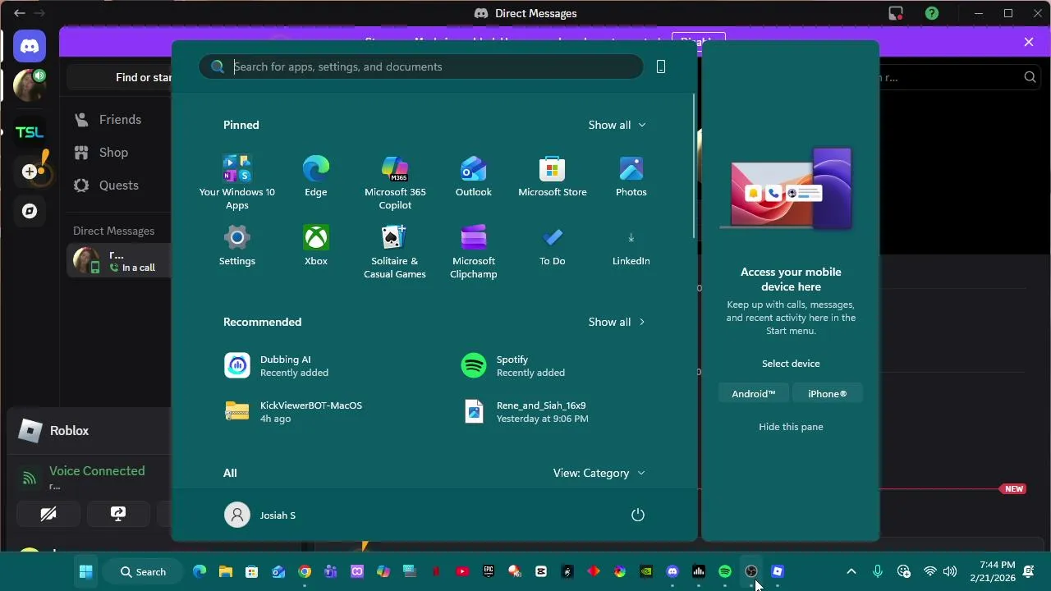Open Microsoft 365 Copilot pinned app

click(x=395, y=182)
